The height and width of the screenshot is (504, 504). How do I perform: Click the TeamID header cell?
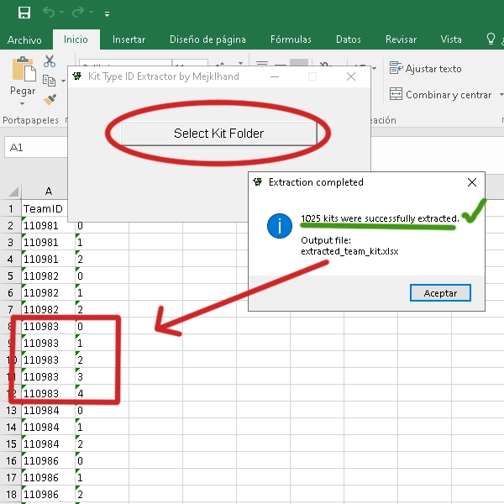click(45, 208)
